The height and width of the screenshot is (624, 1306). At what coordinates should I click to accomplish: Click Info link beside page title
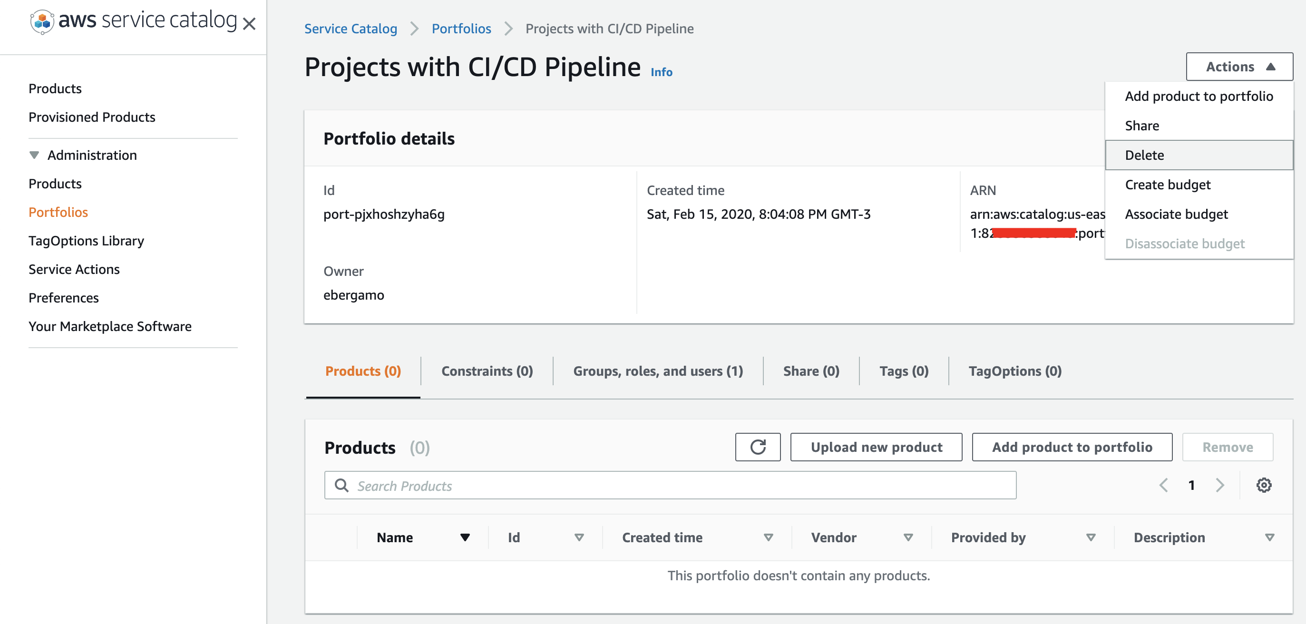pyautogui.click(x=661, y=72)
